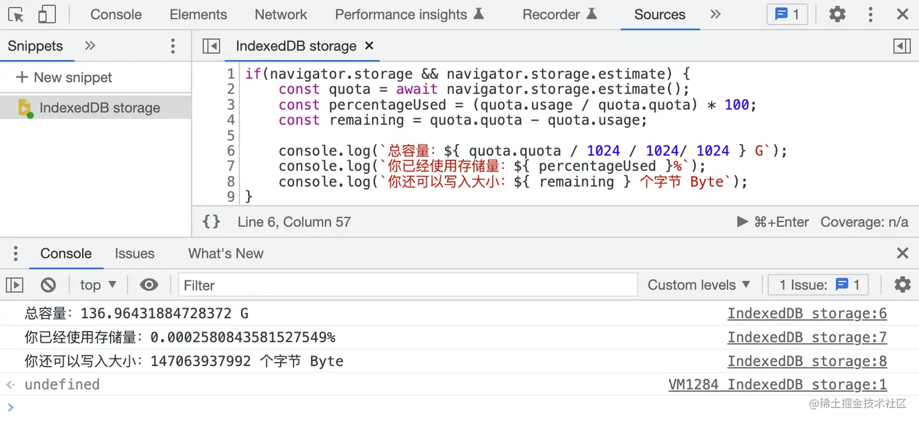Click the console Filter input field
This screenshot has height=422, width=919.
pos(407,285)
